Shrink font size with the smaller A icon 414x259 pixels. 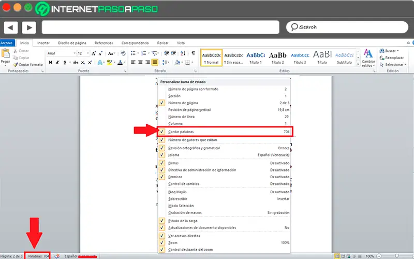point(100,53)
